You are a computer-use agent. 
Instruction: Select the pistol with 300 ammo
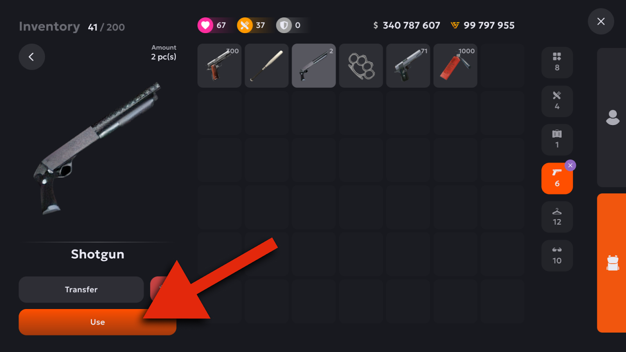tap(219, 65)
